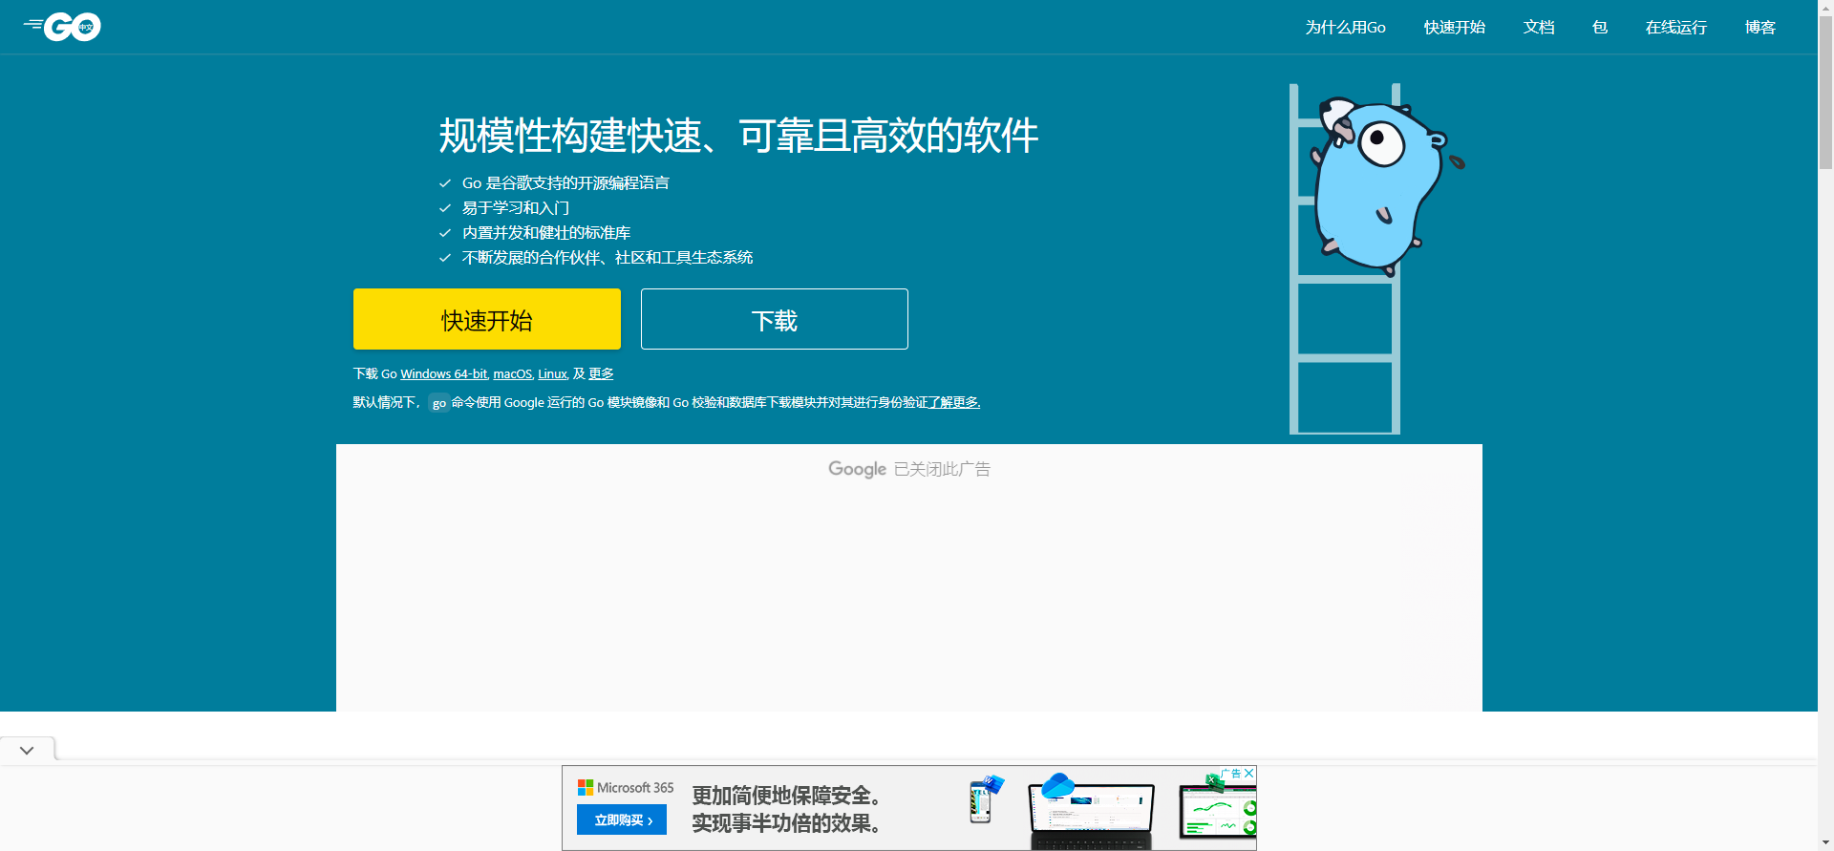Image resolution: width=1834 pixels, height=851 pixels.
Task: Click the '内置并发和健壮的标准库' bullet text
Action: click(546, 233)
